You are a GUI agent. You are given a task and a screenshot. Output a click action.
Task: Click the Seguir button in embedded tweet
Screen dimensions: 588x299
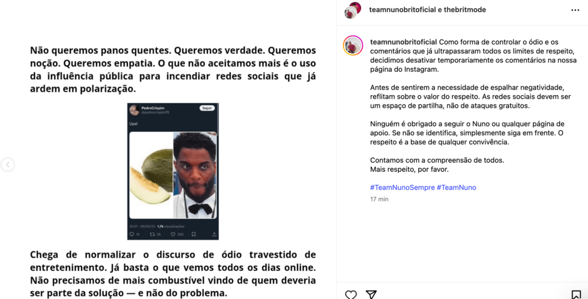[207, 108]
